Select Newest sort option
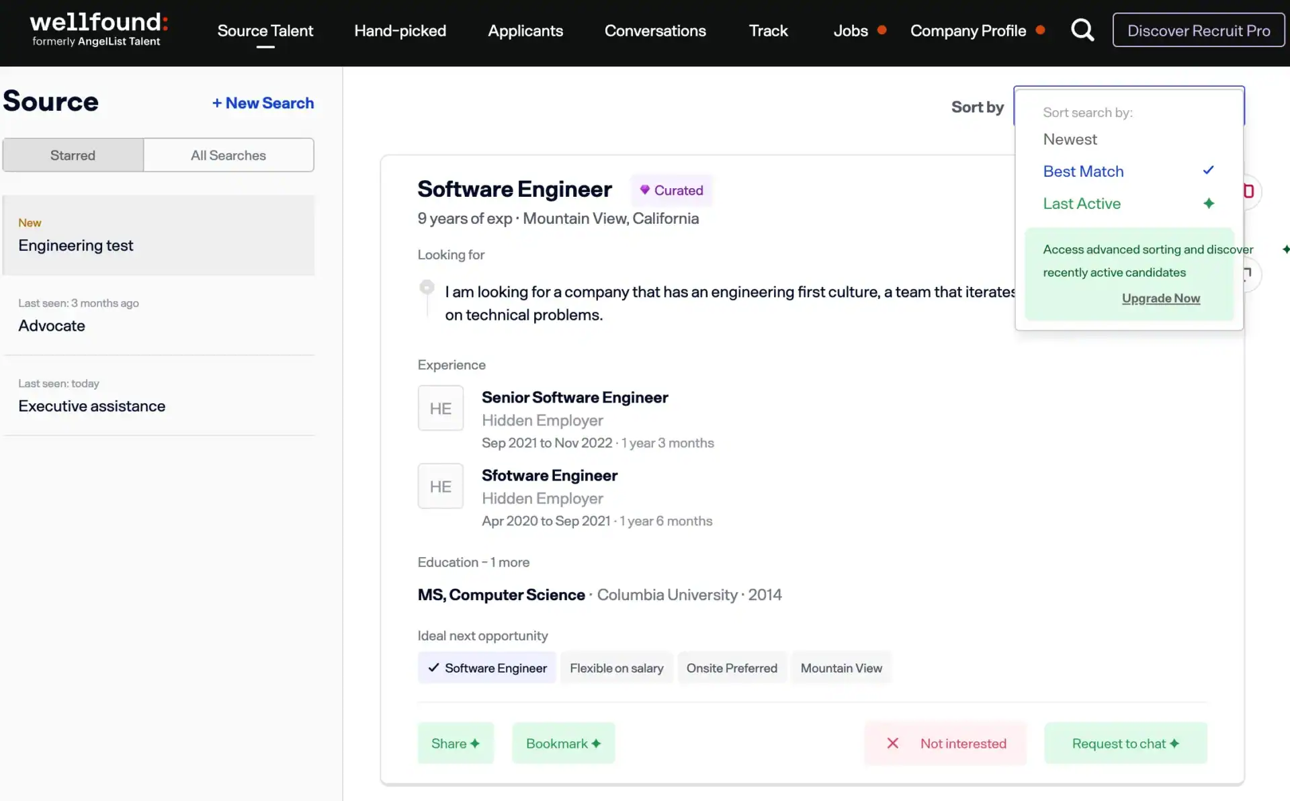Image resolution: width=1290 pixels, height=801 pixels. (x=1070, y=139)
